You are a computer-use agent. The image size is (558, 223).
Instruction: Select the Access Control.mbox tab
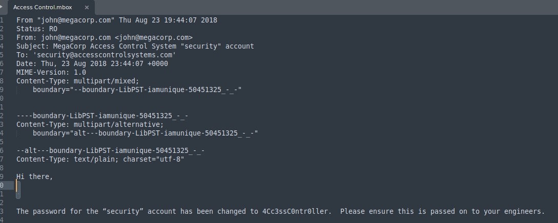(x=43, y=8)
